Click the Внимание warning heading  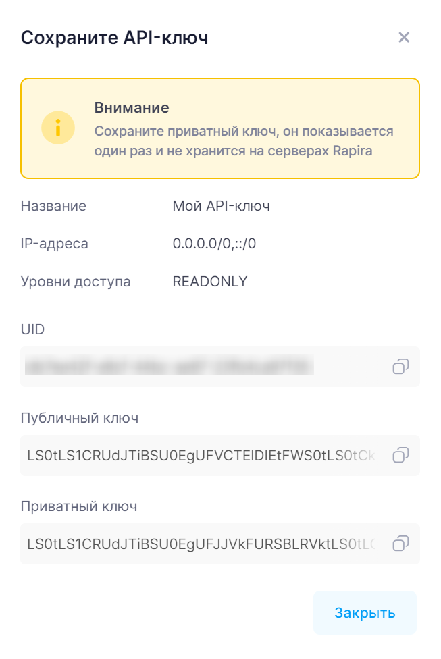pos(131,108)
